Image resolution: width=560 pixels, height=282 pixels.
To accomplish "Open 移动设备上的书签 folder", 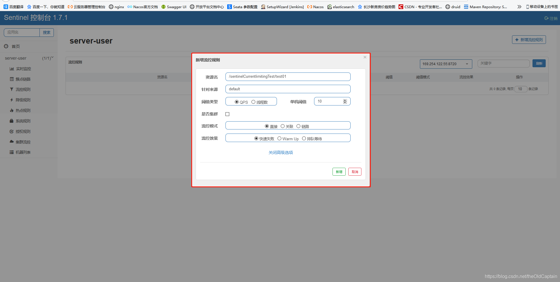I will pos(542,7).
